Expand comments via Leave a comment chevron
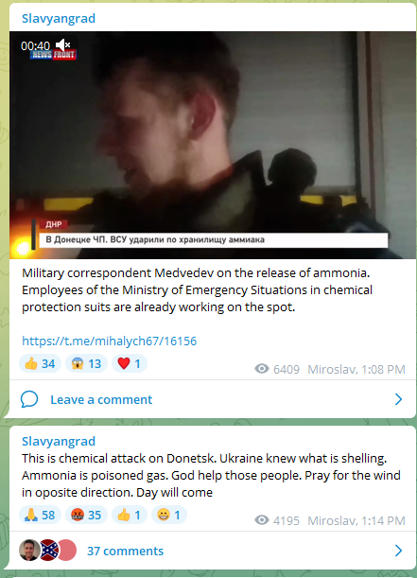The width and height of the screenshot is (417, 578). click(x=399, y=399)
